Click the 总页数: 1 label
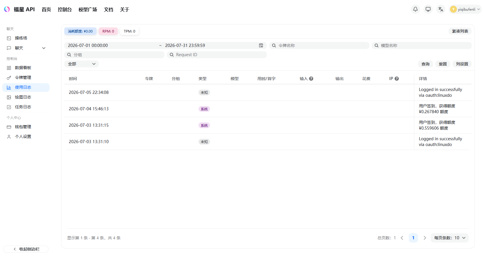Screen dimensions: 484x256 (x=387, y=238)
